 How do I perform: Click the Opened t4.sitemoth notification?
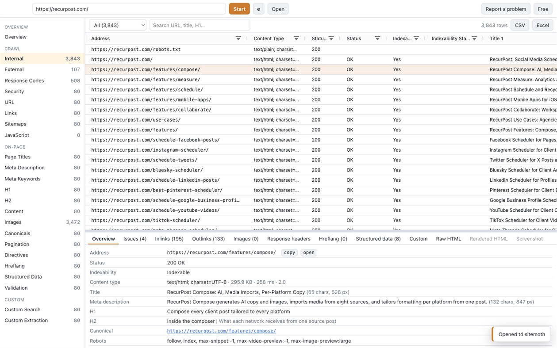522,334
